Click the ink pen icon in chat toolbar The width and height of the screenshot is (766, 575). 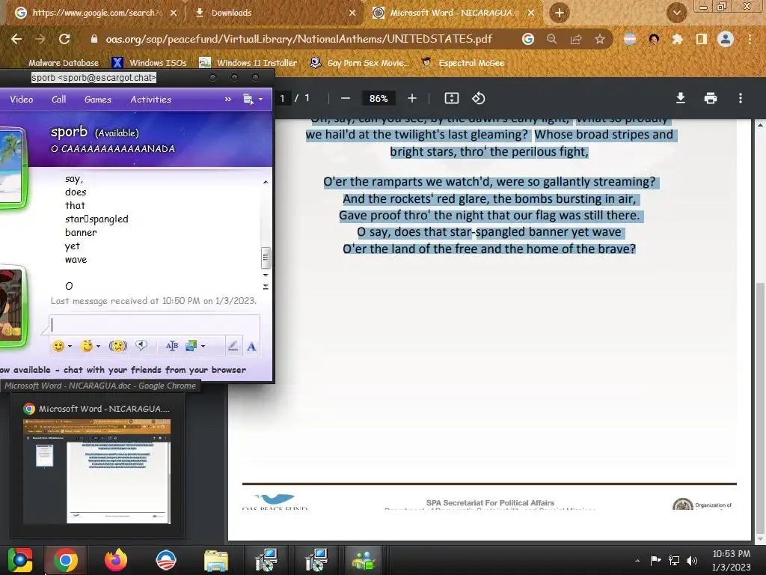233,346
